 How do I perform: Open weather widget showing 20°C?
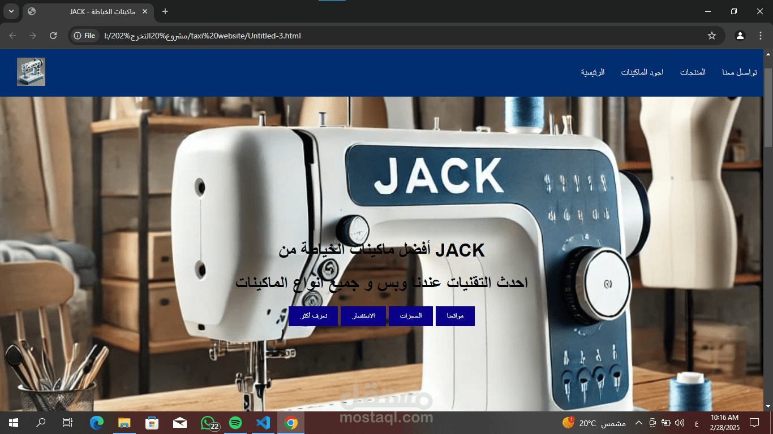pos(594,423)
